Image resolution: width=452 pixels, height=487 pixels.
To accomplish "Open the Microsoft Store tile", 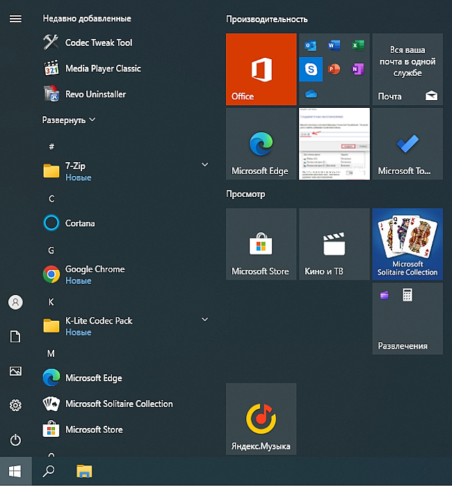I will (x=261, y=244).
